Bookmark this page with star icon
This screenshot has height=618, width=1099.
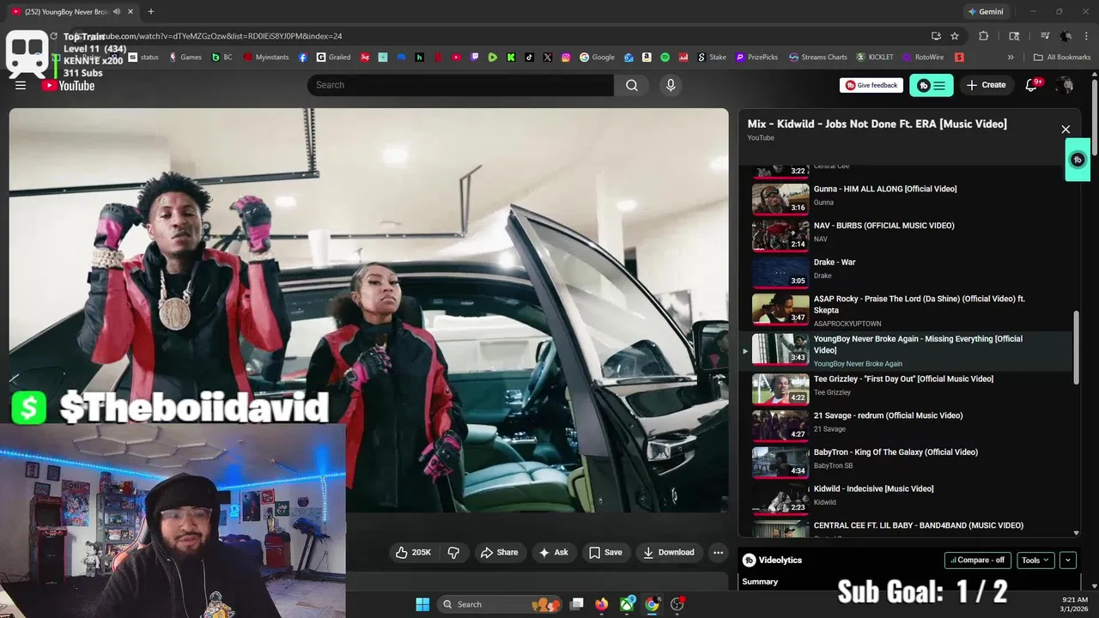[x=955, y=36]
